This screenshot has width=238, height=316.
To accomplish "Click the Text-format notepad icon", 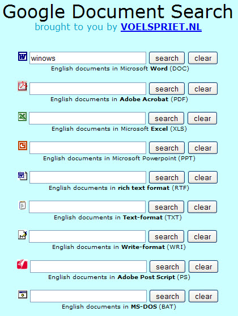I will [22, 205].
